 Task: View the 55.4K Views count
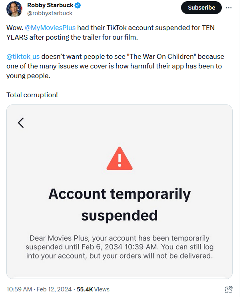(93, 289)
